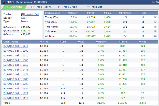Click the open trades Return info icon

97,42
